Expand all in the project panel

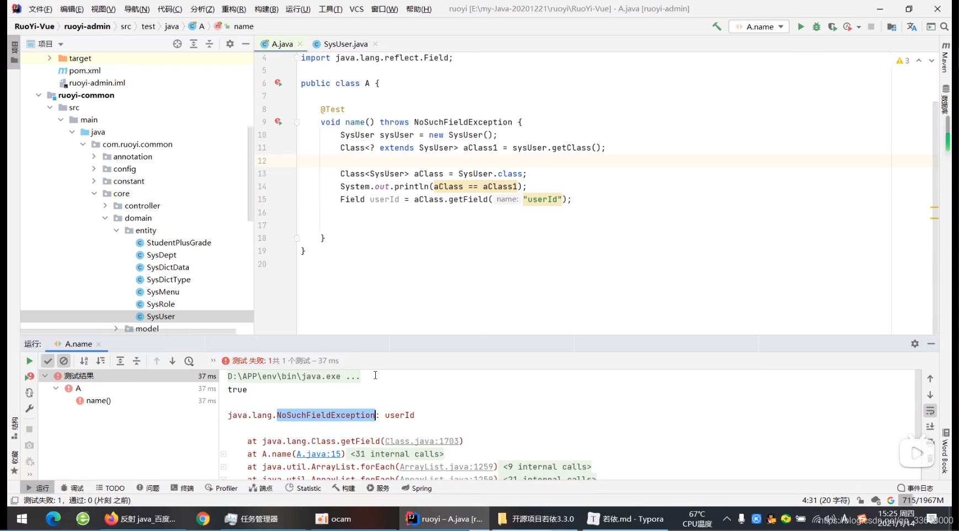pos(194,44)
